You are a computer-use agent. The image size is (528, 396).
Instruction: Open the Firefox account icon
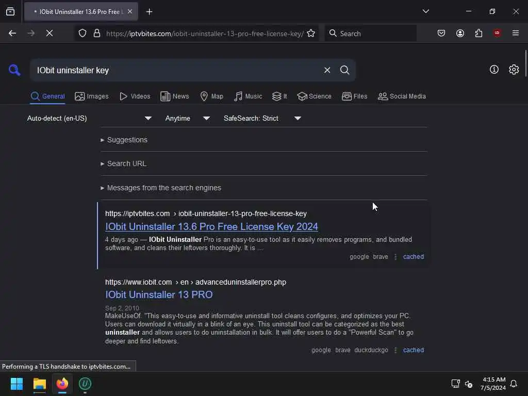click(460, 33)
